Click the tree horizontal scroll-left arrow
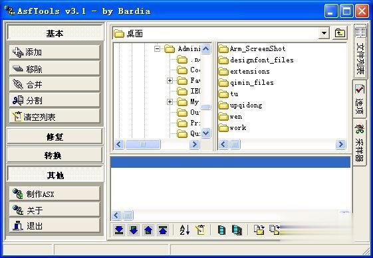This screenshot has width=373, height=258. tap(119, 144)
